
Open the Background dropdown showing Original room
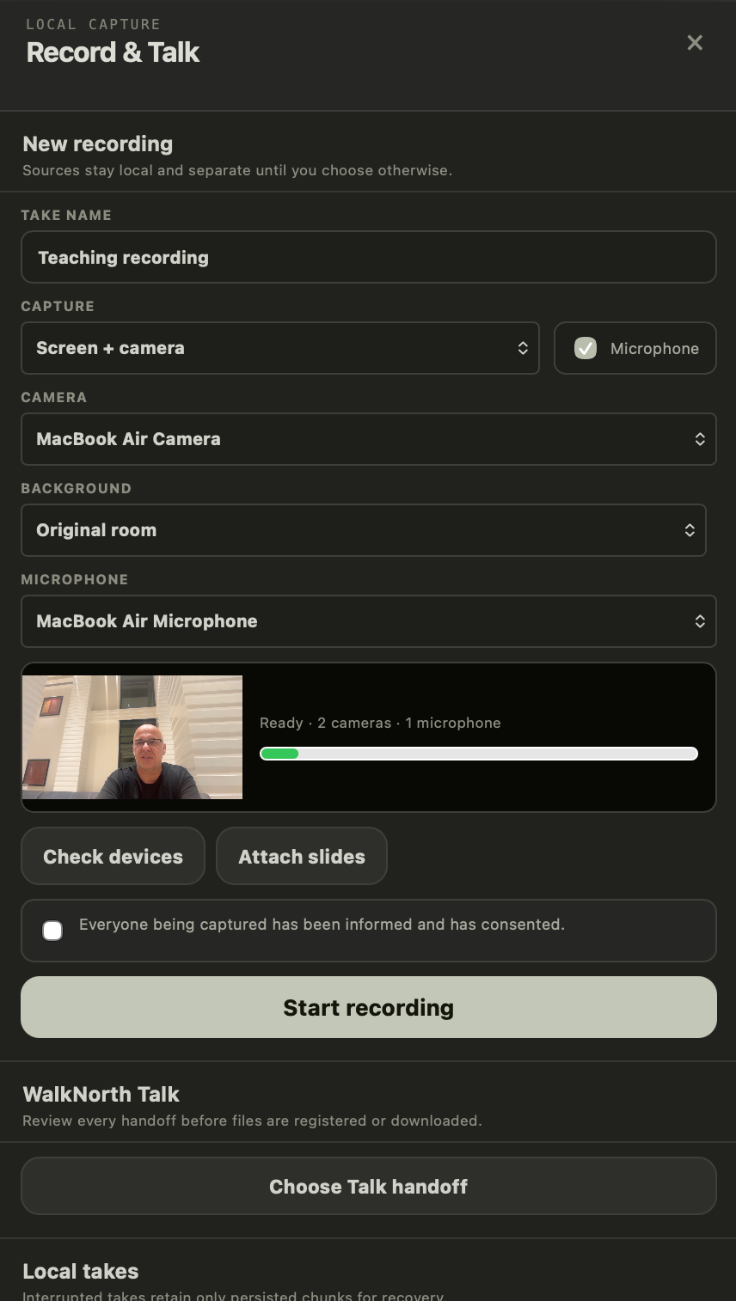[x=363, y=530]
